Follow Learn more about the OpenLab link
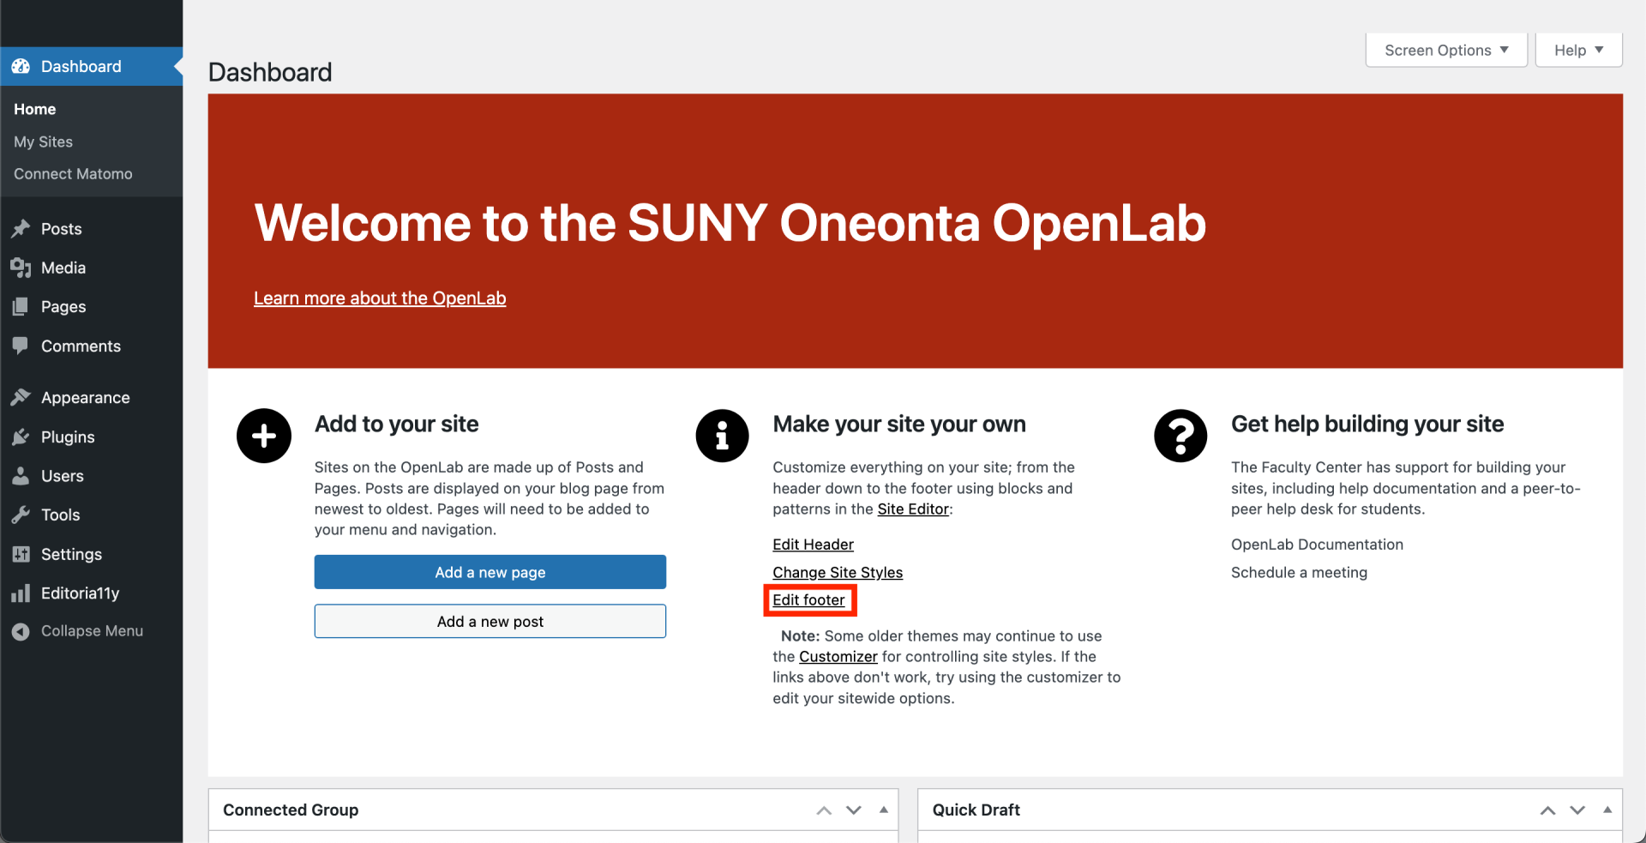Image resolution: width=1646 pixels, height=843 pixels. click(x=380, y=298)
